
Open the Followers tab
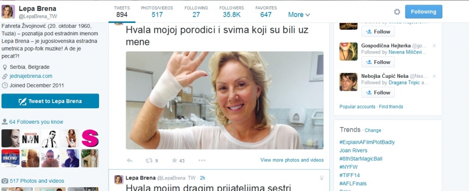(232, 11)
